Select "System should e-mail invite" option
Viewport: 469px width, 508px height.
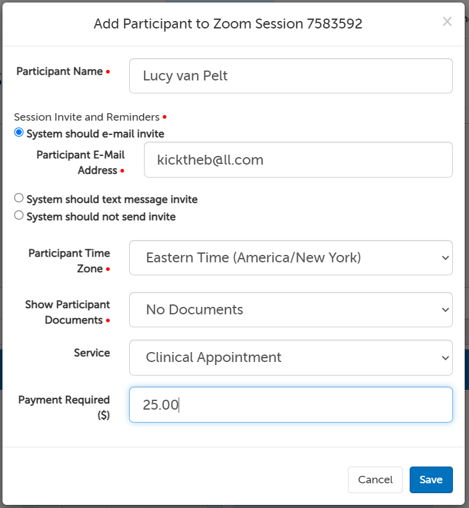coord(19,132)
